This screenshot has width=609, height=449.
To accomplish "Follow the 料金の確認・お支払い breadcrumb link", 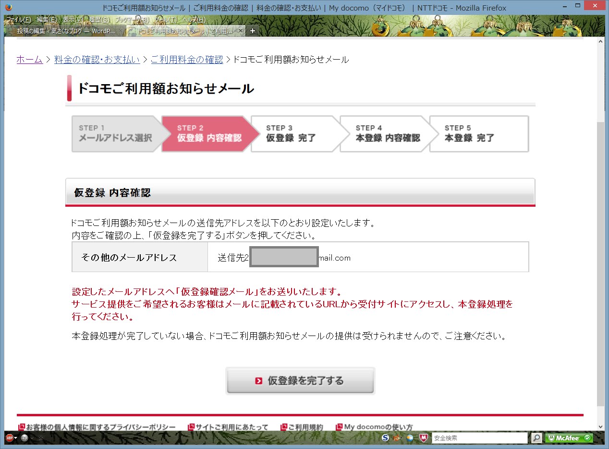I will [97, 60].
